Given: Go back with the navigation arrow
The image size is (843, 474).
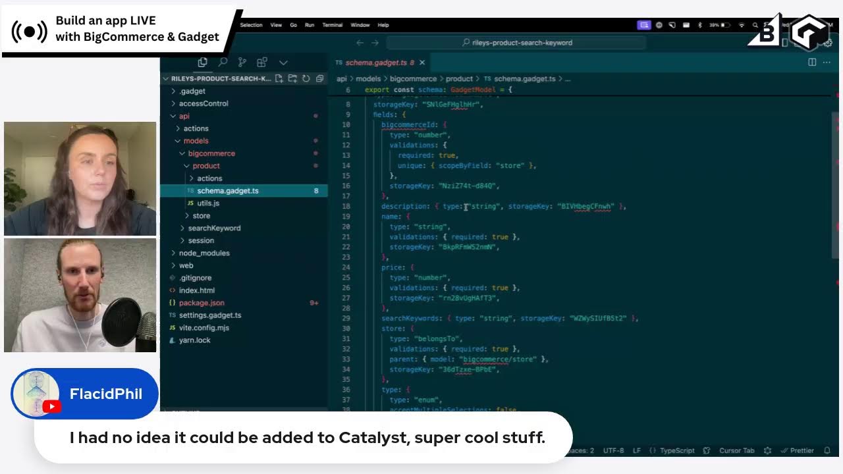Looking at the screenshot, I should tap(360, 43).
